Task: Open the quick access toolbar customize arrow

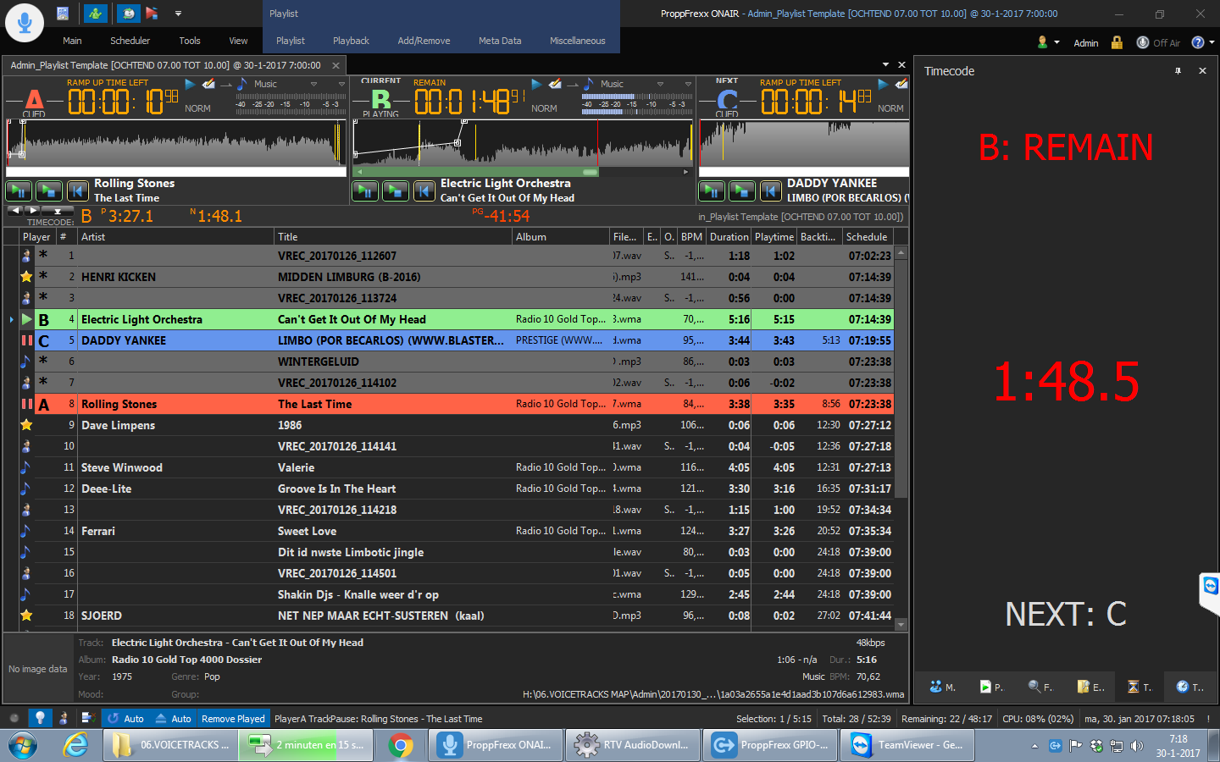Action: [x=178, y=14]
